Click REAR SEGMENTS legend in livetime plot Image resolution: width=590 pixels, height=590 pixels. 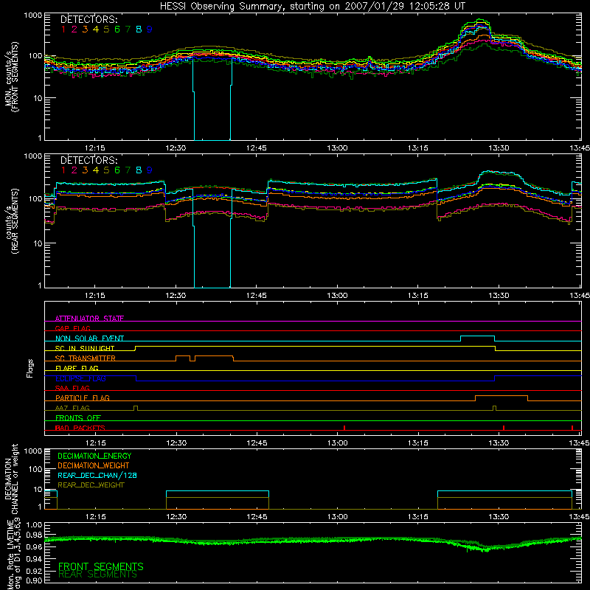(97, 575)
